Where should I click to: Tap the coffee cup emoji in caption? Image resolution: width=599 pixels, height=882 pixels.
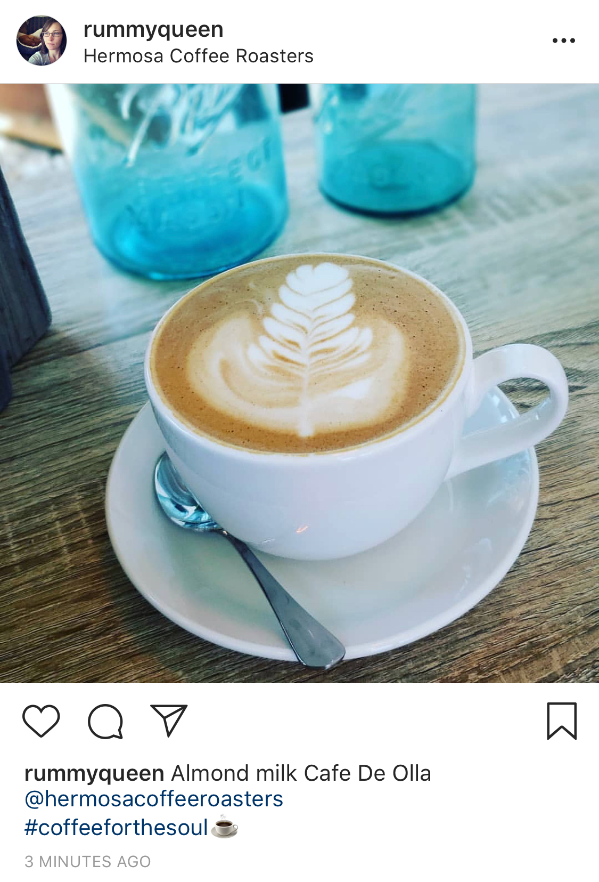click(x=224, y=827)
